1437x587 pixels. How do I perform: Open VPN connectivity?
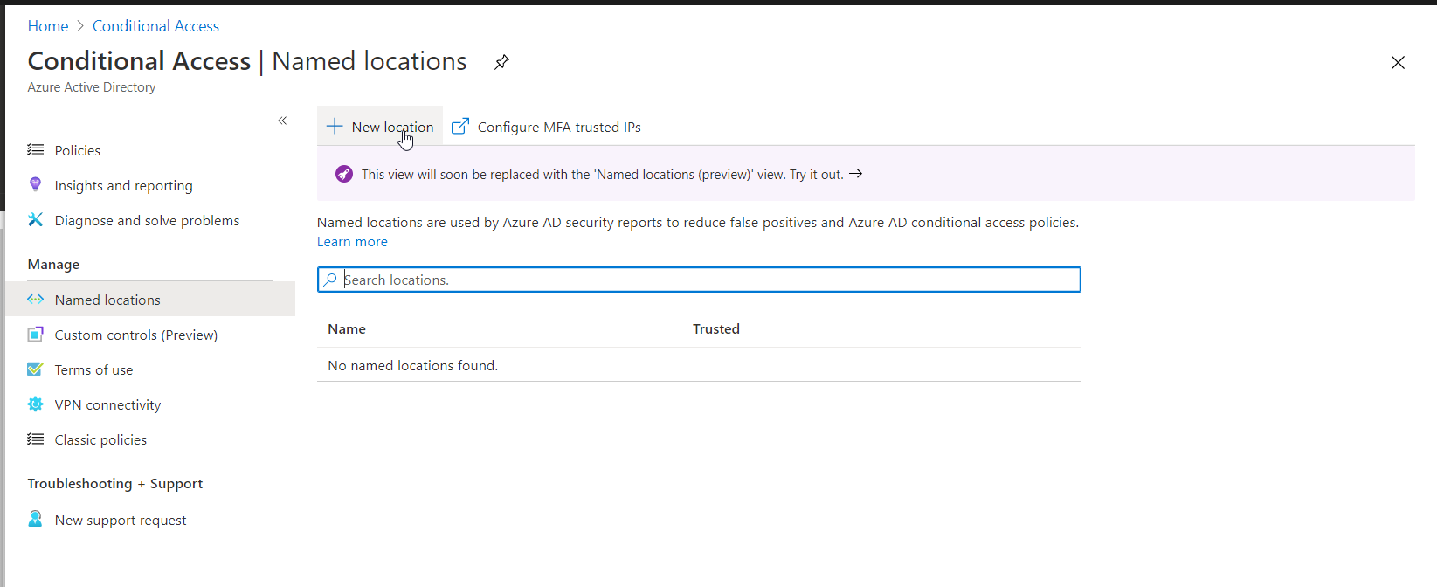107,404
